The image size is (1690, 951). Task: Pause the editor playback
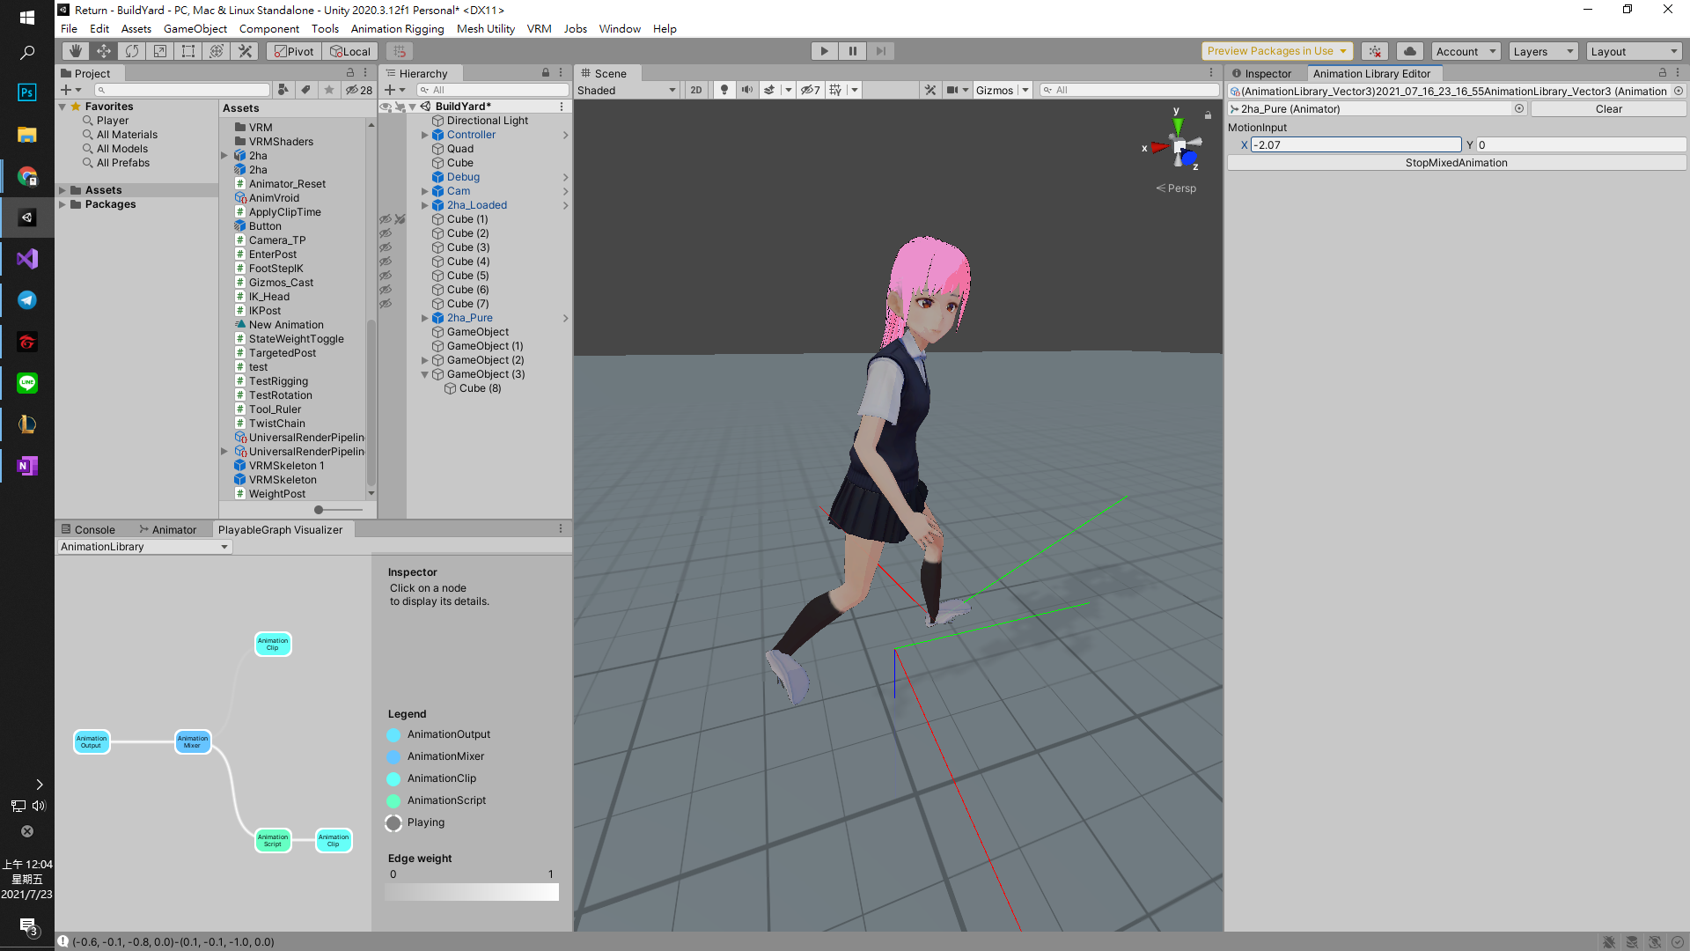[852, 51]
